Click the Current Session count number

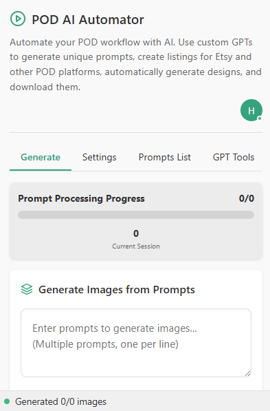(136, 233)
